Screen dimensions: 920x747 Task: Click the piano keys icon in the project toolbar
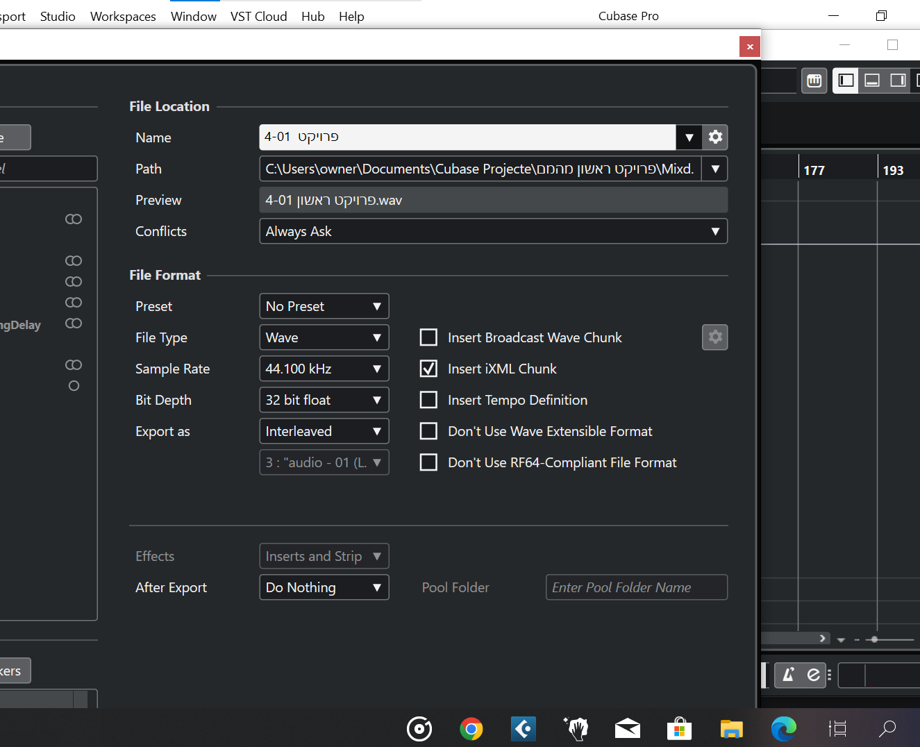tap(814, 81)
